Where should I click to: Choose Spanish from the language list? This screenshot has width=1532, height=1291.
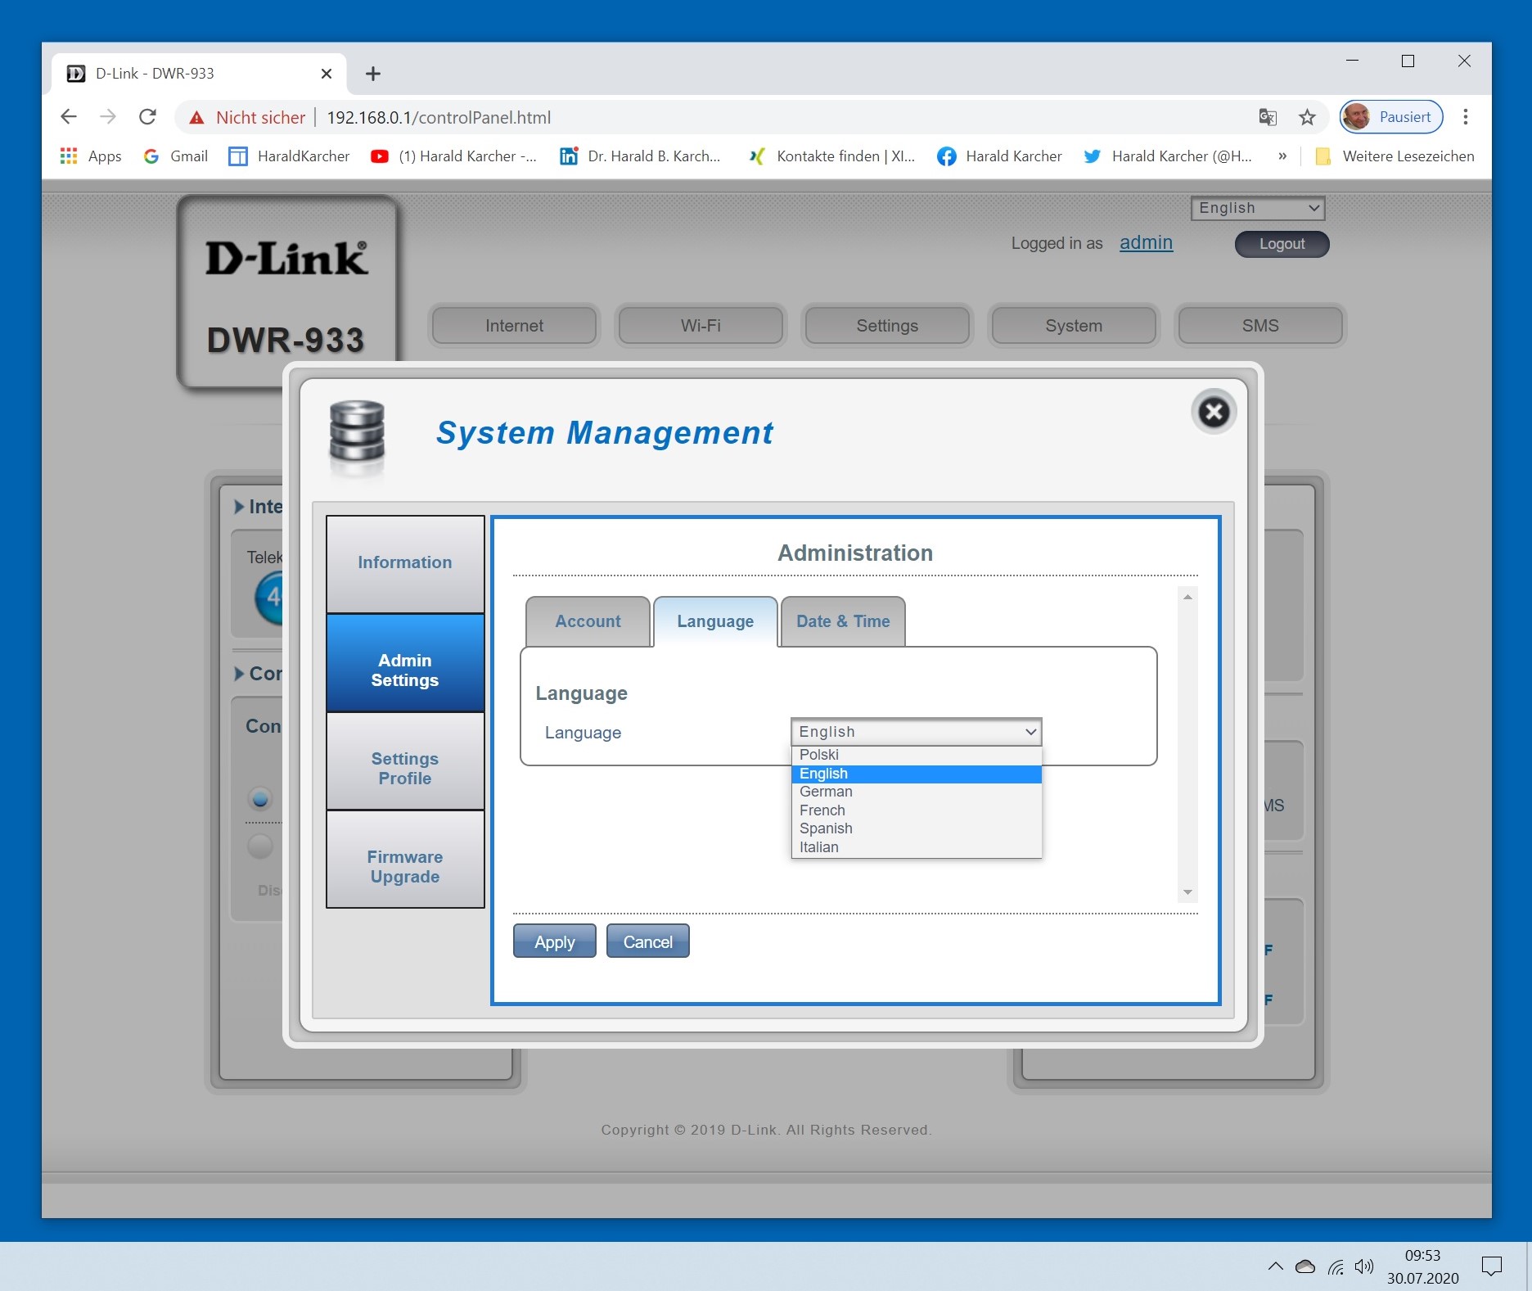916,828
